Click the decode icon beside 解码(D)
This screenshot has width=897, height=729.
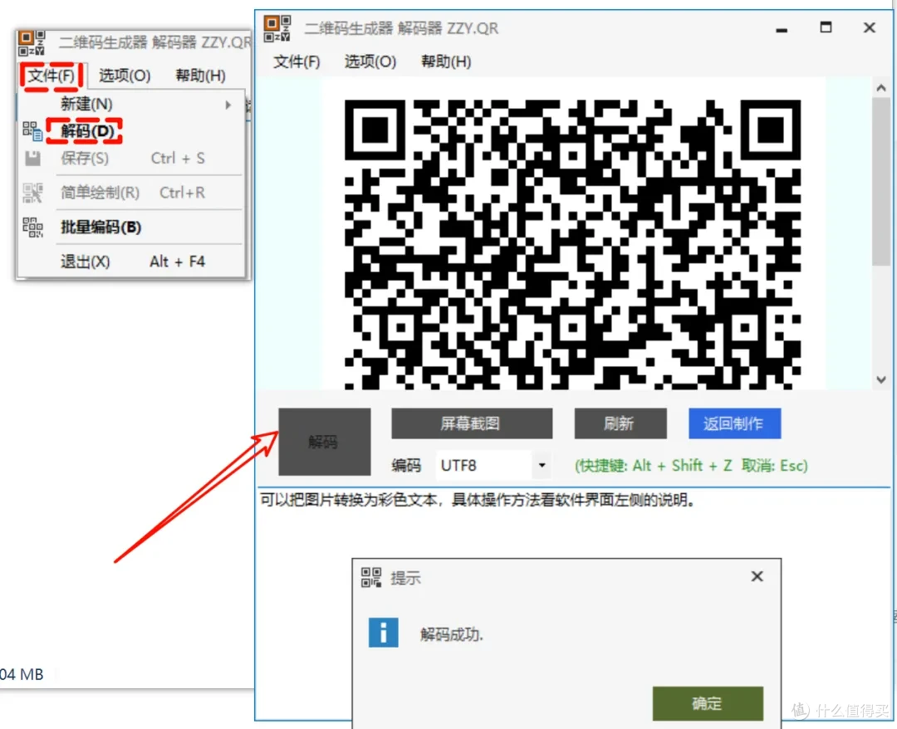pos(32,131)
